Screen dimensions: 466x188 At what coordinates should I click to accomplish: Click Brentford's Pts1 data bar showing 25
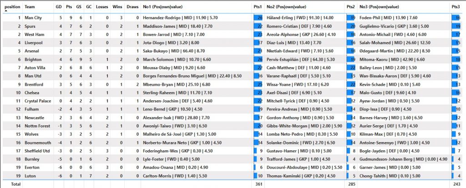tap(258, 84)
